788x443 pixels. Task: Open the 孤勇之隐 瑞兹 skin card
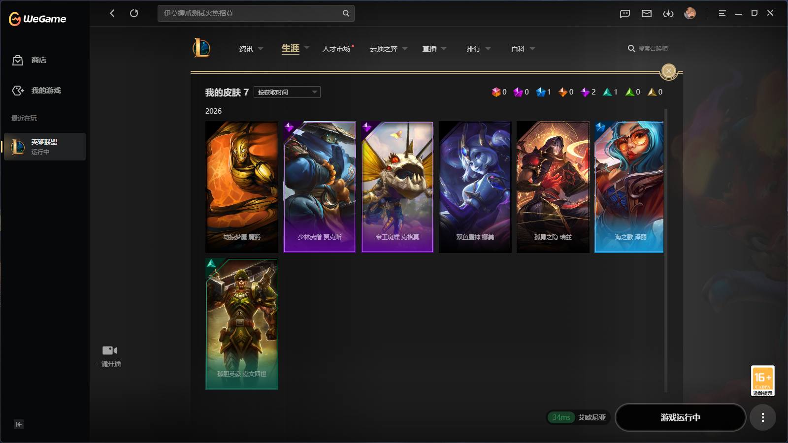click(553, 187)
